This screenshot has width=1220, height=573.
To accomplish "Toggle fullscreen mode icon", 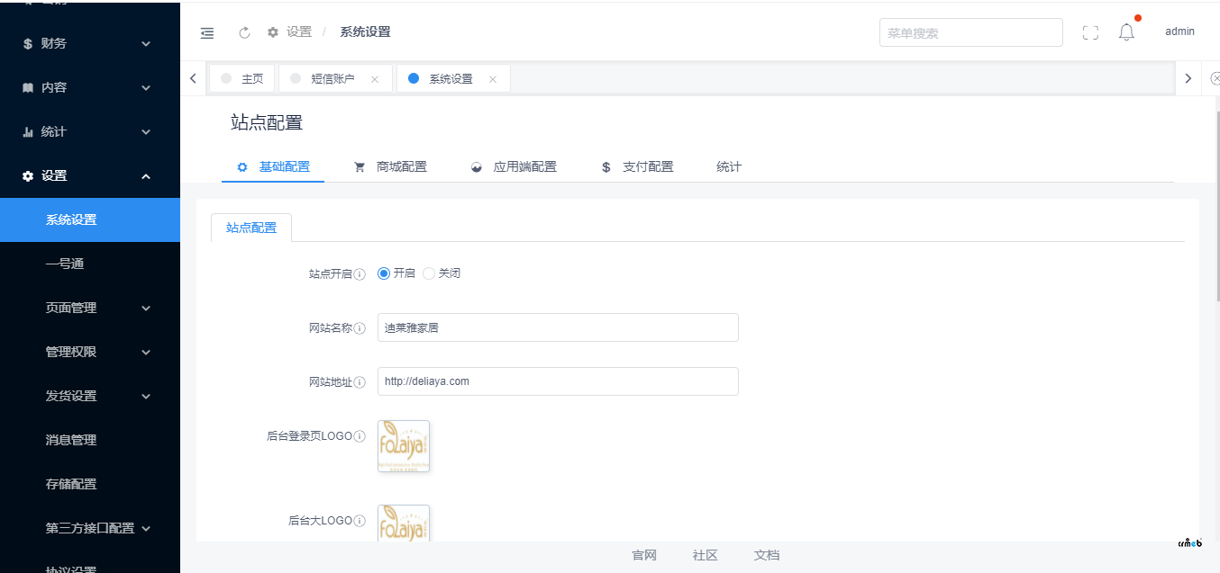I will coord(1090,32).
